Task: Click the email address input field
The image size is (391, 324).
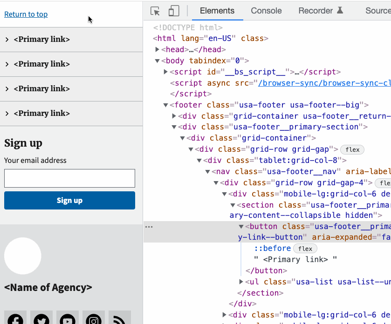Action: pos(69,178)
